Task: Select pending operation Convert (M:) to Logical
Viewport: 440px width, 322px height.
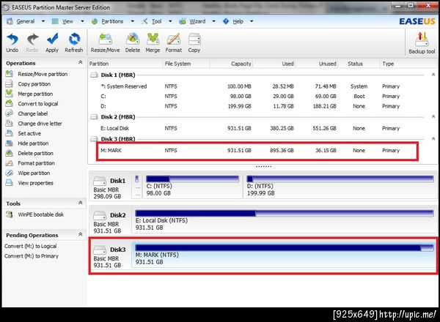Action: pyautogui.click(x=30, y=246)
